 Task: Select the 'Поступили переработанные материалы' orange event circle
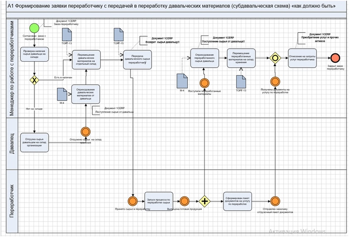coord(204,83)
